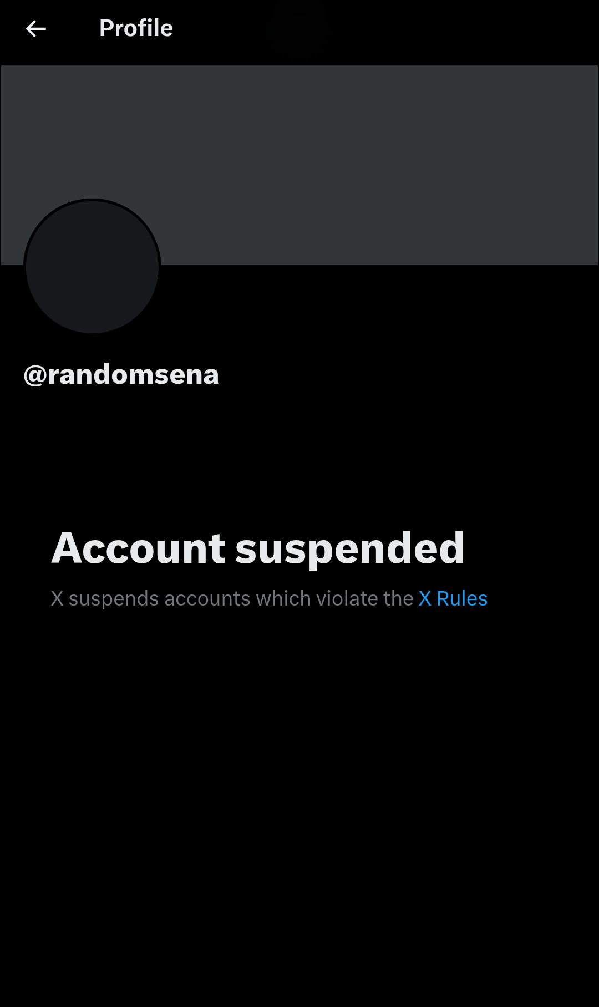Select the circular profile avatar placeholder

click(x=92, y=267)
